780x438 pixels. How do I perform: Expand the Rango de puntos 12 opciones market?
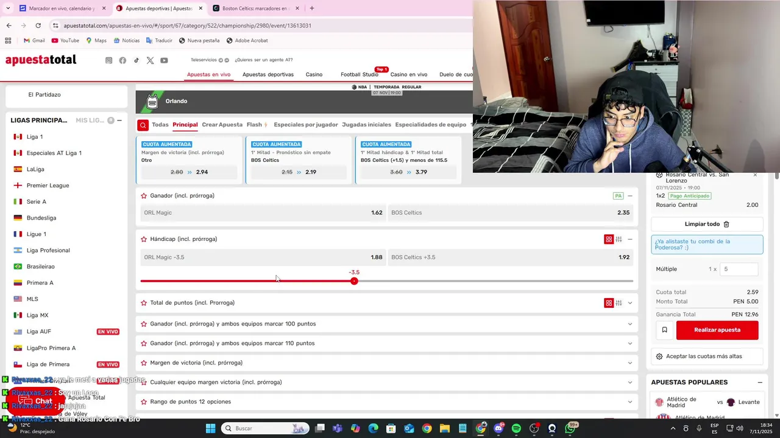click(x=630, y=401)
